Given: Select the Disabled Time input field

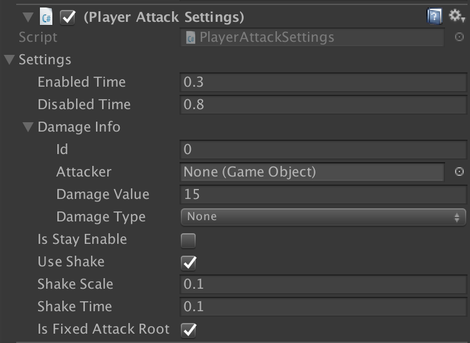Looking at the screenshot, I should click(x=324, y=105).
